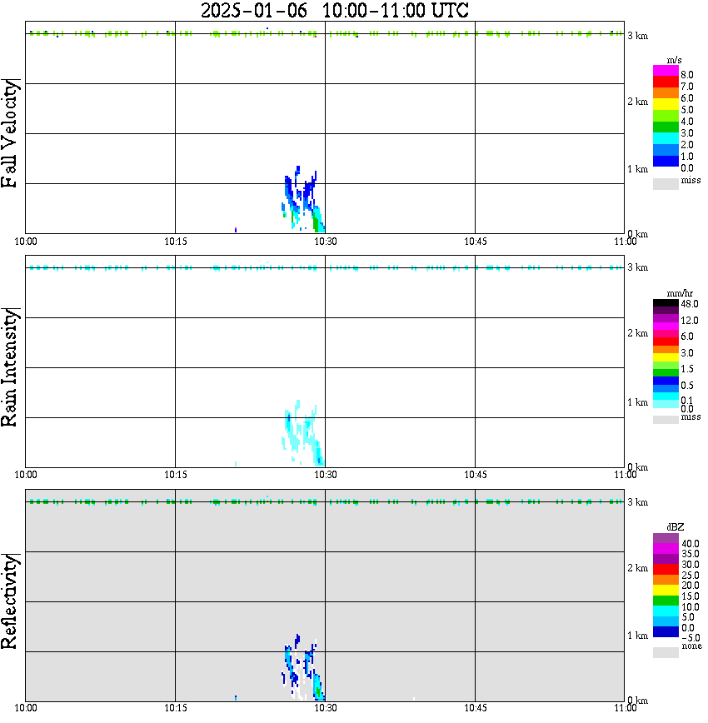Click the gray miss swatch in the m/s legend
The height and width of the screenshot is (723, 708).
pos(666,183)
